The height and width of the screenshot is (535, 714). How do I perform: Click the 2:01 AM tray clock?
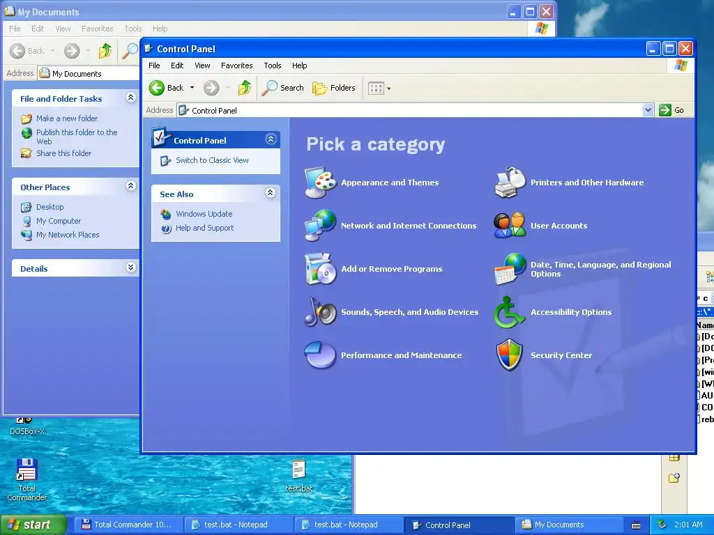click(x=688, y=525)
